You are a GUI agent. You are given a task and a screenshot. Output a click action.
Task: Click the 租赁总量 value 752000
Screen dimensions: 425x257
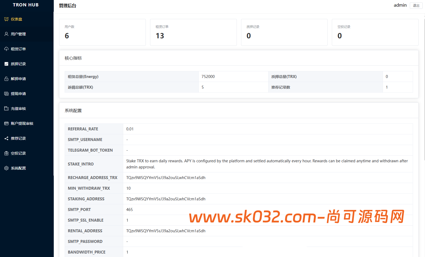click(208, 77)
